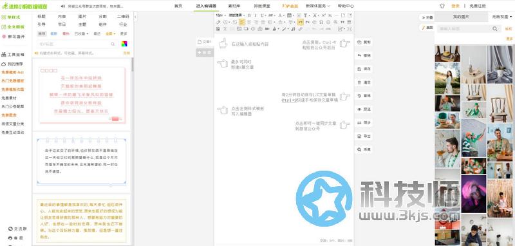The image size is (515, 246).
Task: Click the search icon in style search box
Action: [113, 44]
